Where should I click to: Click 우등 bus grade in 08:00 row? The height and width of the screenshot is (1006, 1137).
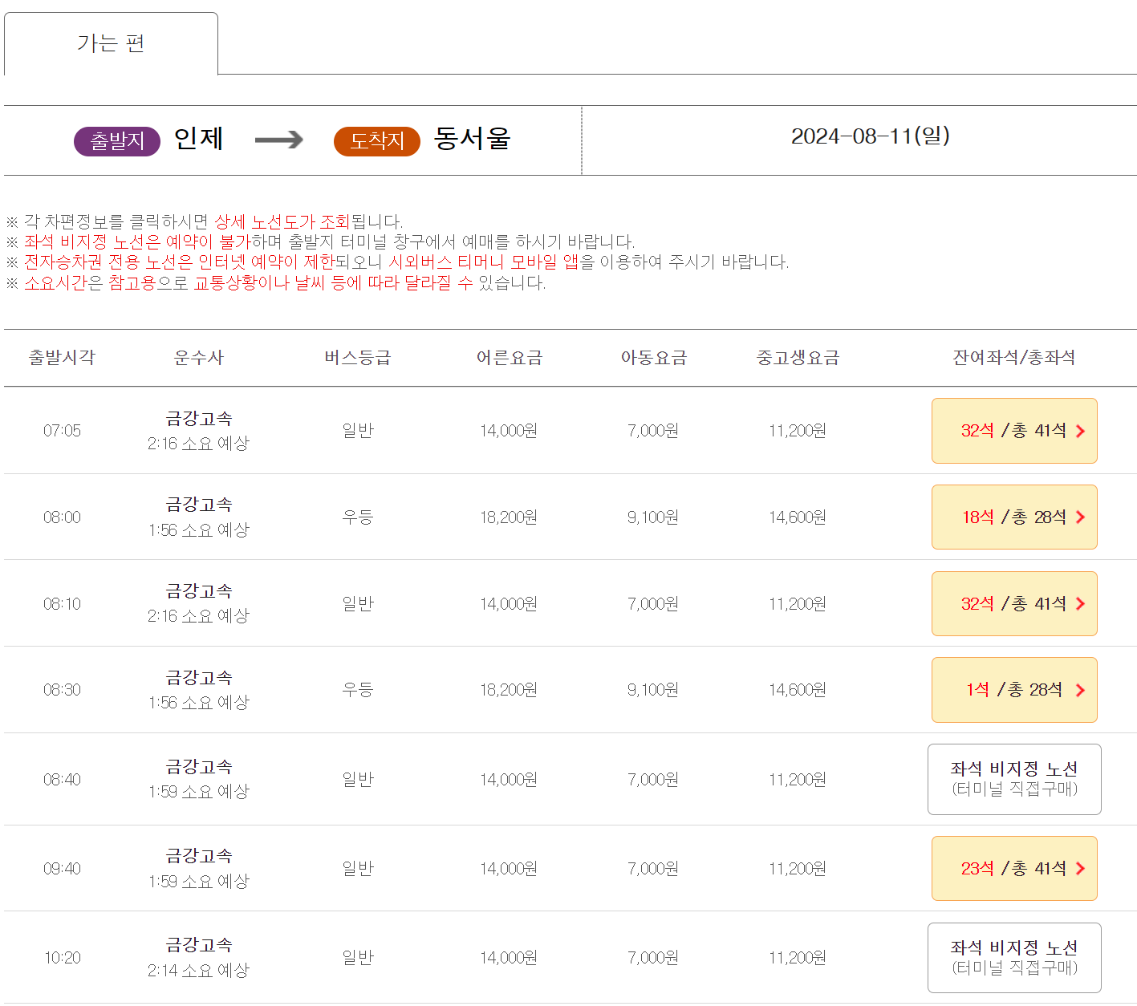pyautogui.click(x=358, y=517)
